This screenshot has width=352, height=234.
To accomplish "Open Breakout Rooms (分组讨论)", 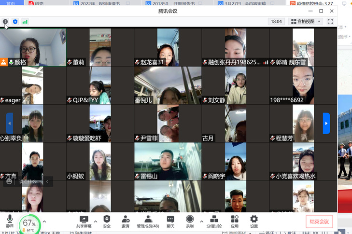I will [214, 221].
